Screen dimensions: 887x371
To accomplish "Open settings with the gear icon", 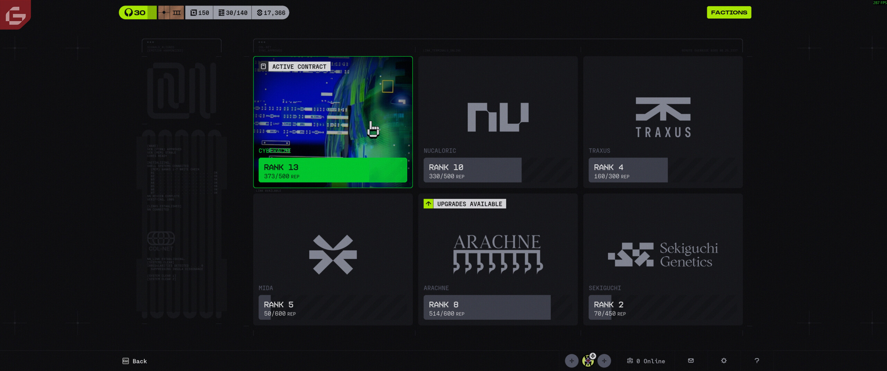I will 724,361.
